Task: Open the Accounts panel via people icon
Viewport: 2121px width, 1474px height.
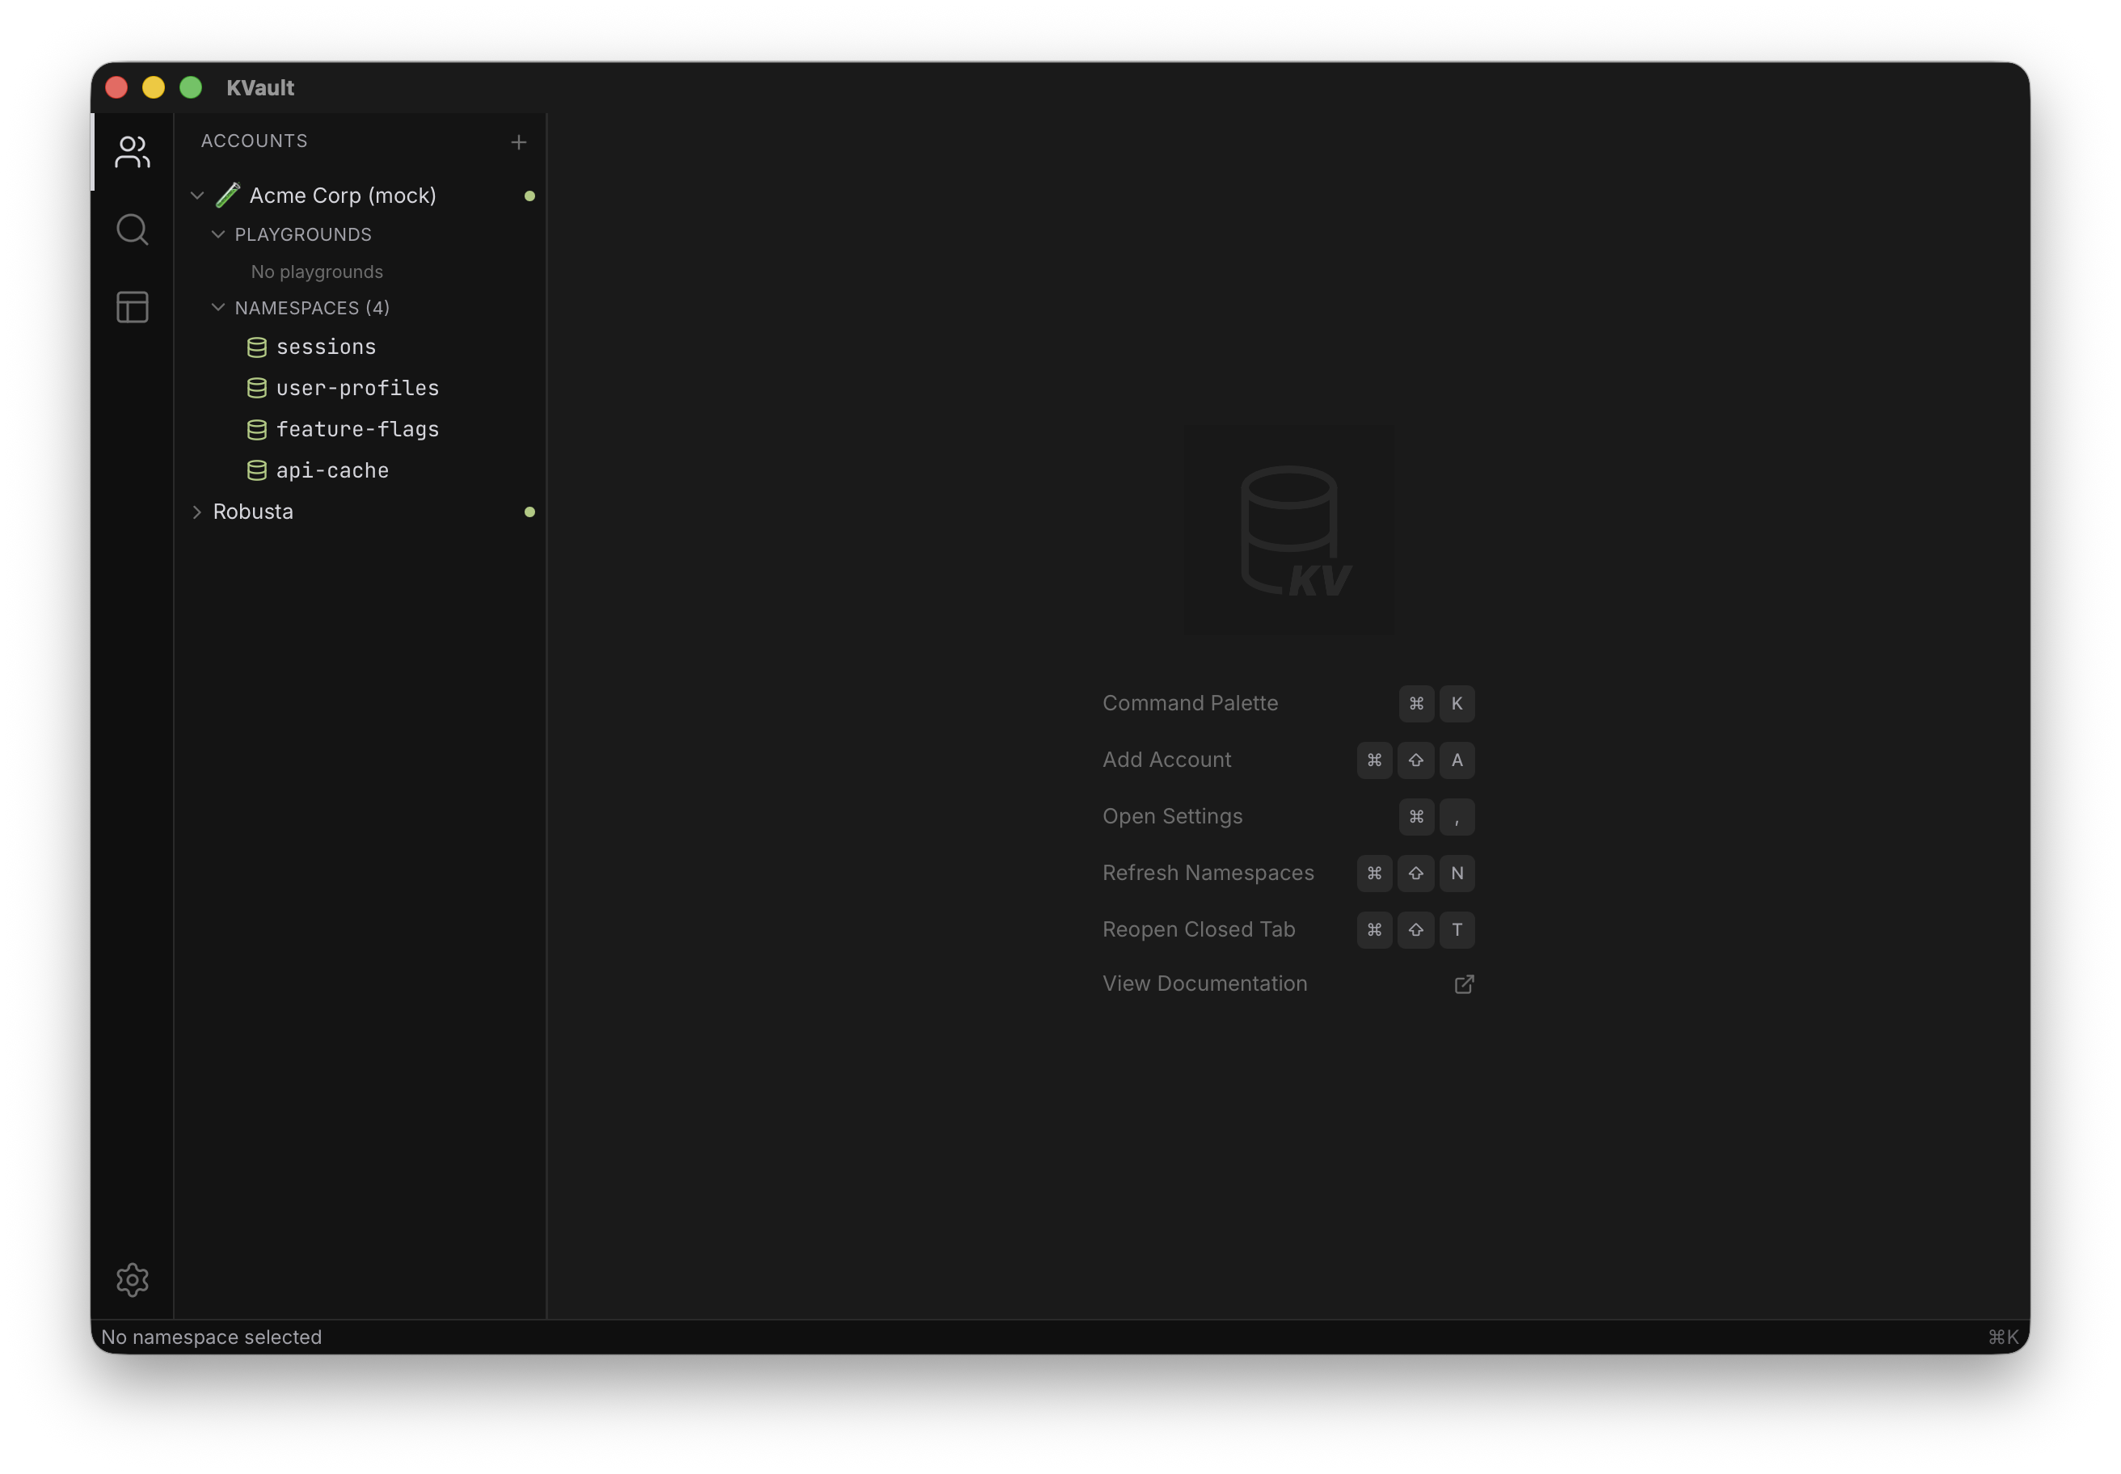Action: click(132, 153)
